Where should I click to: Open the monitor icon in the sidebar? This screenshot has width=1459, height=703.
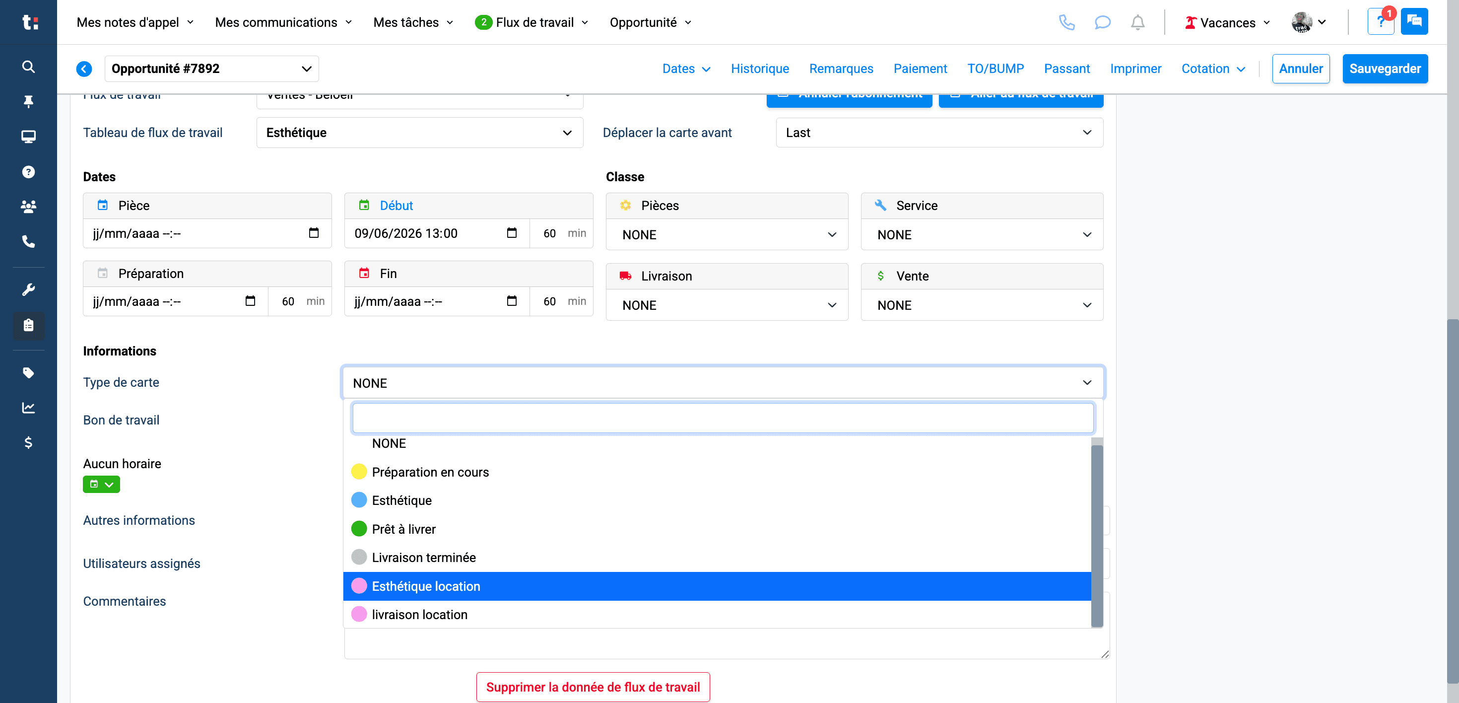click(x=28, y=137)
